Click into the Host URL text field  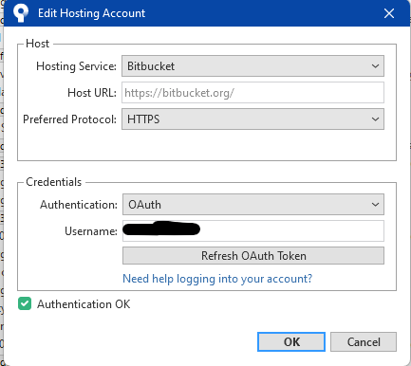point(252,93)
